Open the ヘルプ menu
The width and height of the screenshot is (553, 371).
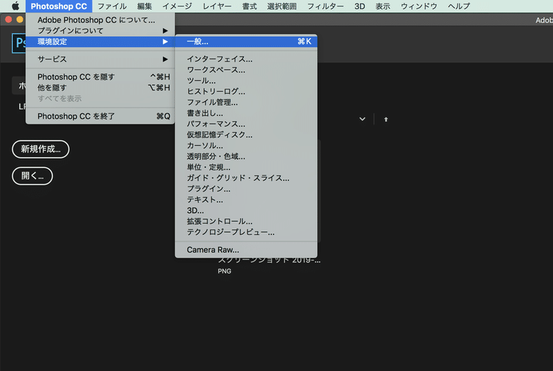[x=458, y=6]
